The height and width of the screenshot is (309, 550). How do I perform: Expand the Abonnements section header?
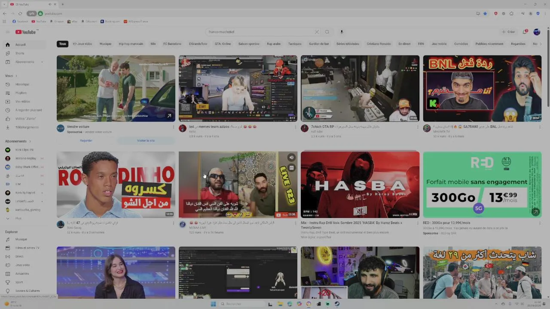tap(18, 141)
